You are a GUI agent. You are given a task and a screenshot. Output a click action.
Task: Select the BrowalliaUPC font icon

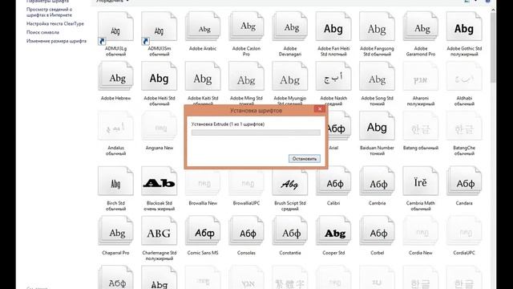coord(246,181)
